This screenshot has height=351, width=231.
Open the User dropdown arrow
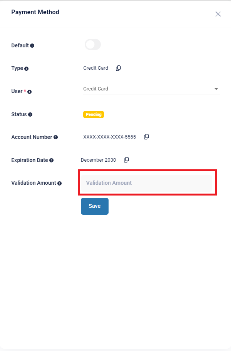click(216, 89)
